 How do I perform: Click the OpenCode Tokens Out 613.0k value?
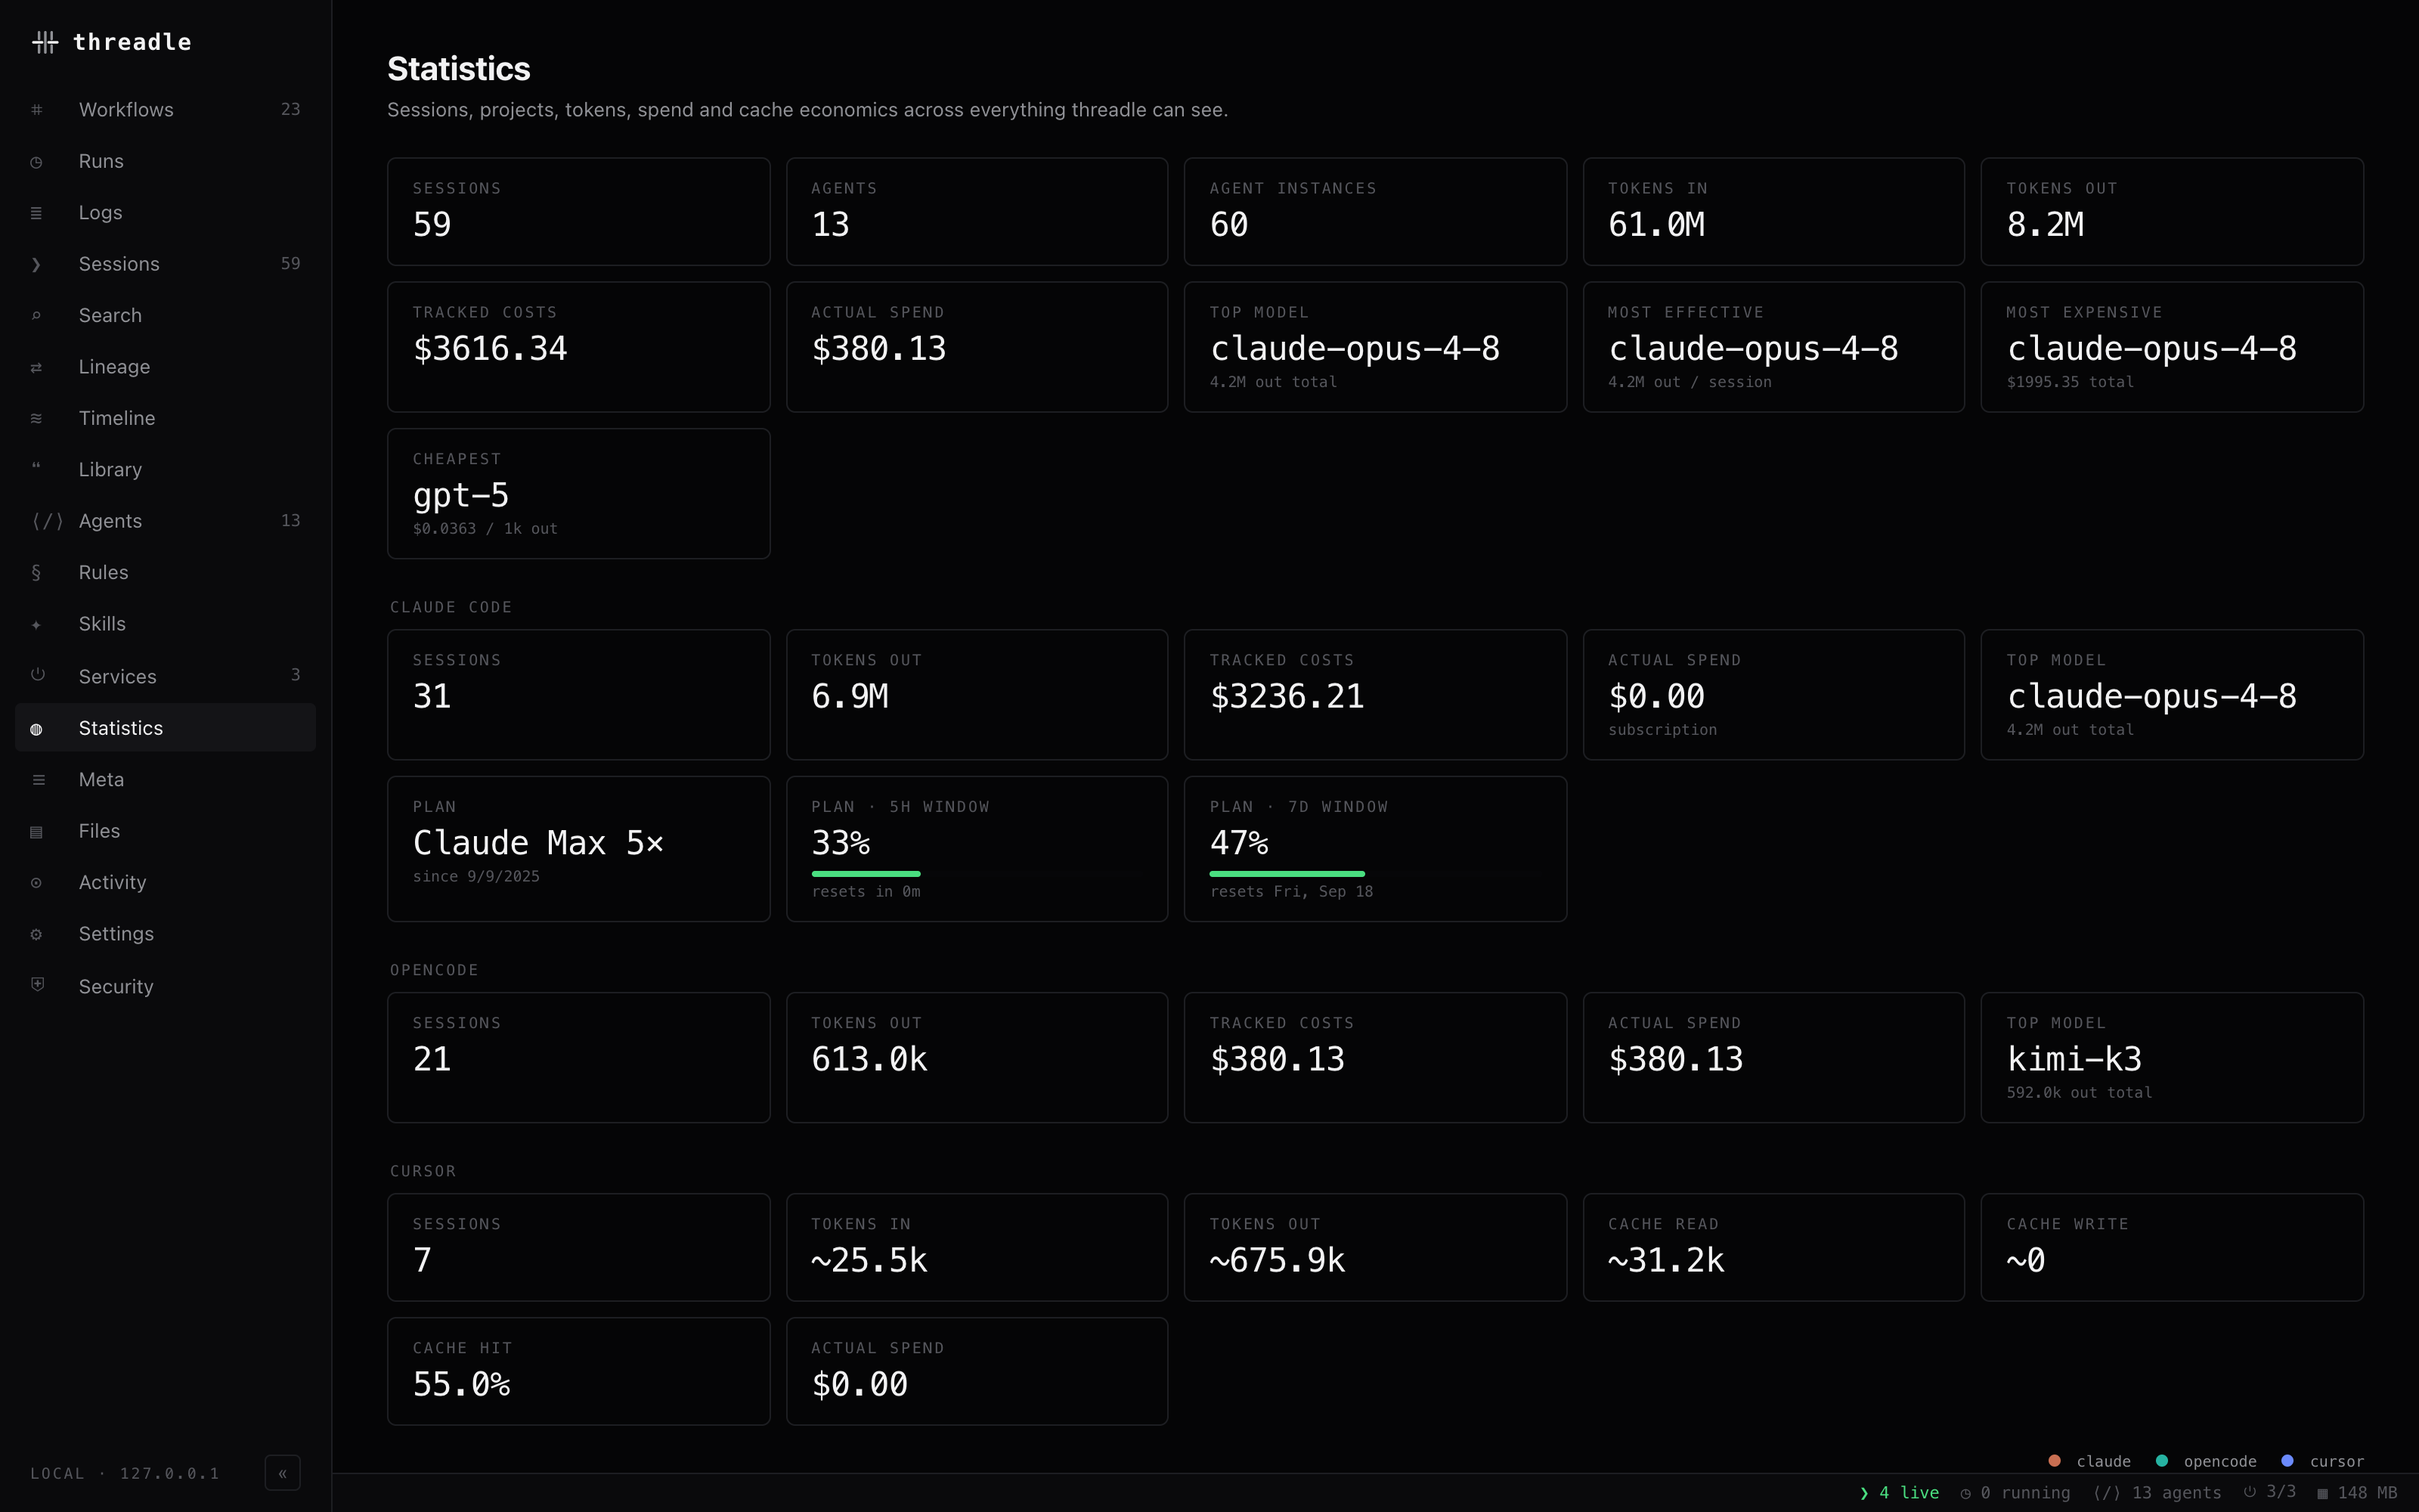point(869,1060)
